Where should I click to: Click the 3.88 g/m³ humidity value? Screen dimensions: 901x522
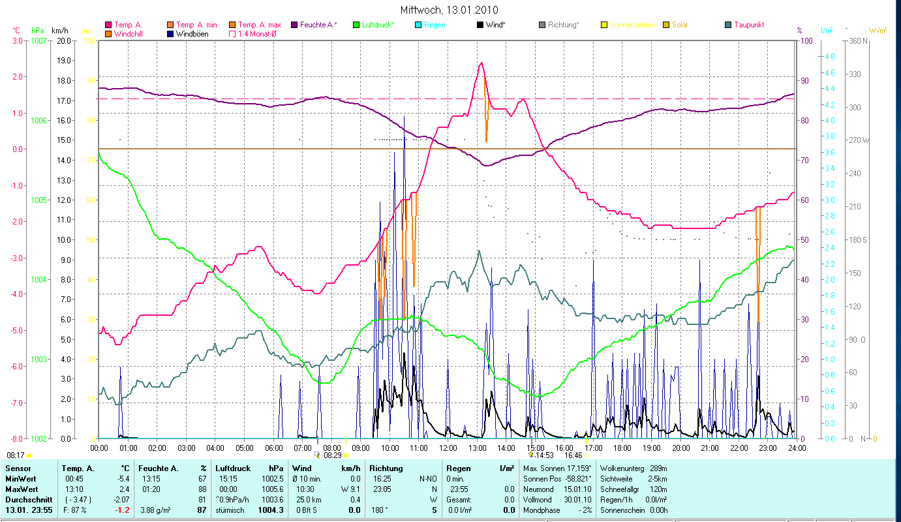click(x=157, y=510)
